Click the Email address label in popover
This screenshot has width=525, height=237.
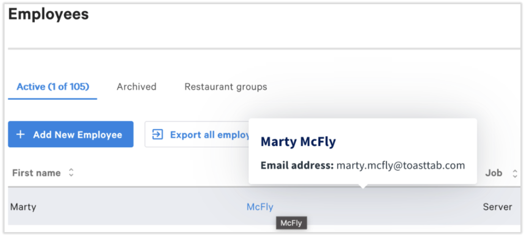297,165
